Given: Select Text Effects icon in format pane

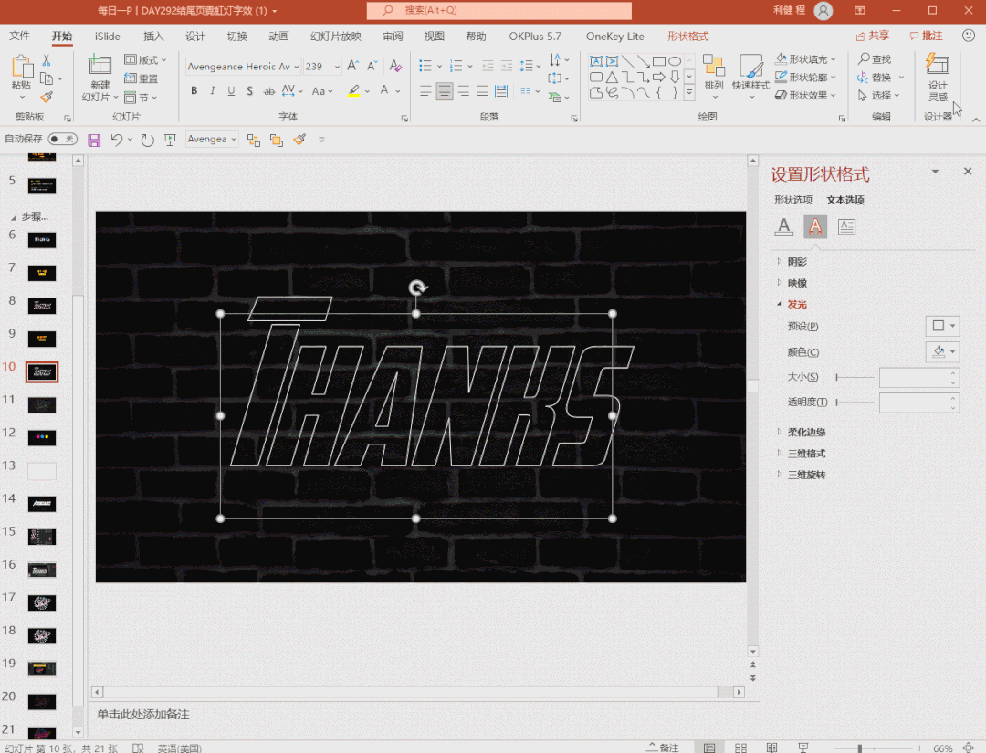Looking at the screenshot, I should click(815, 227).
